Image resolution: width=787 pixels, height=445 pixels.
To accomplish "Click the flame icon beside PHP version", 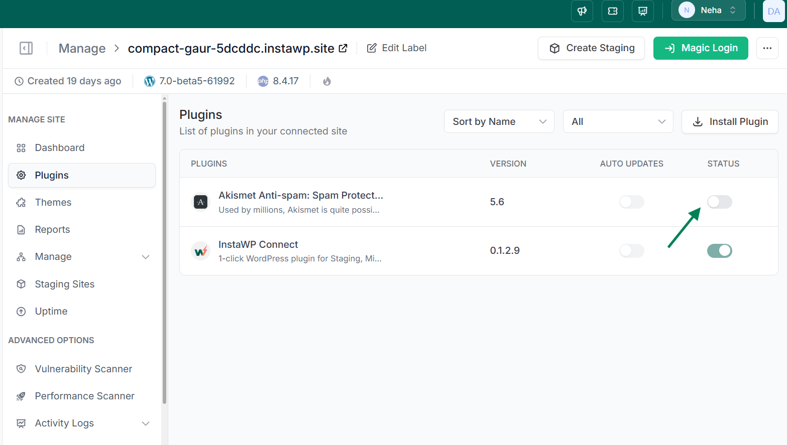I will click(327, 81).
